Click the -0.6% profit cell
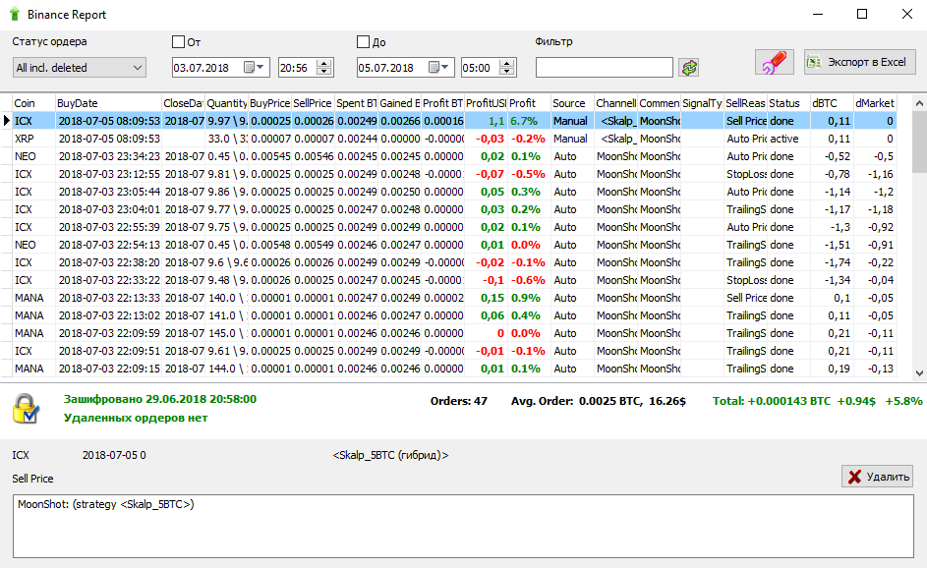Viewport: 927px width, 568px height. pyautogui.click(x=529, y=280)
